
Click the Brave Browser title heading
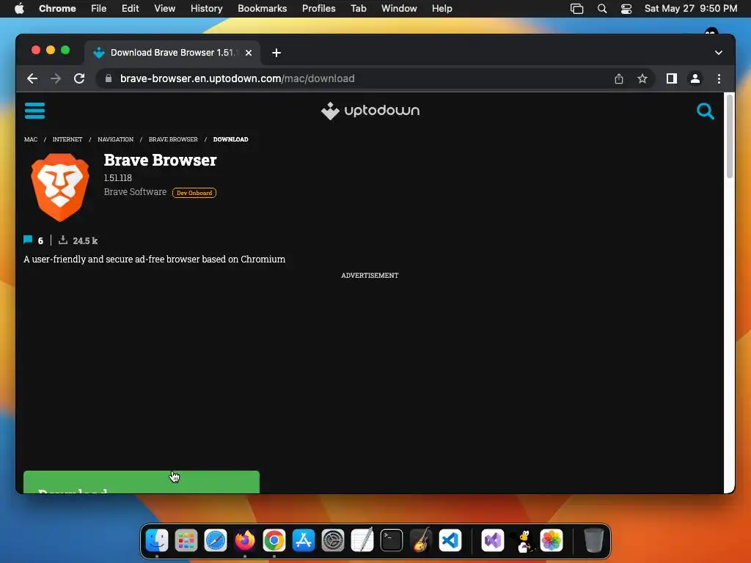tap(160, 160)
